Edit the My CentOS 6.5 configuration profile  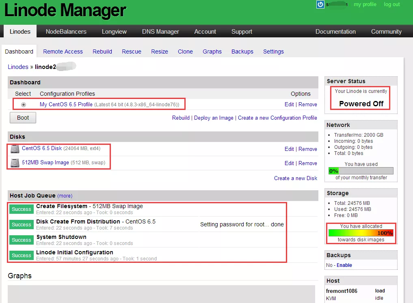289,104
